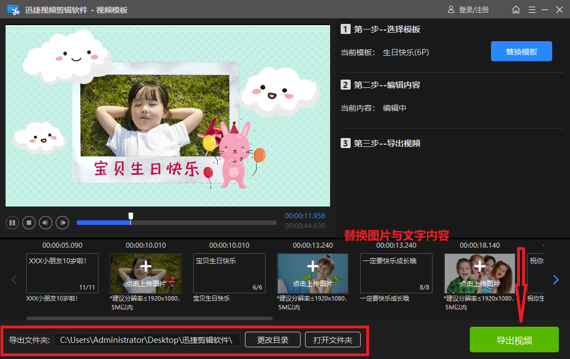
Task: Pause video preview playback
Action: click(x=12, y=222)
